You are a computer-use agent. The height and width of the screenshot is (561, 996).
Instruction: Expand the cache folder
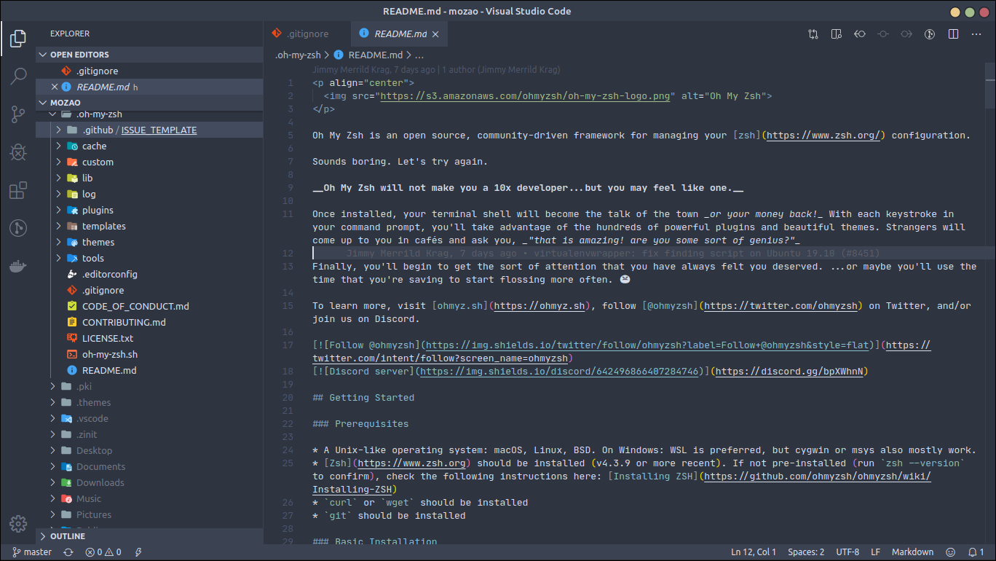coord(149,146)
